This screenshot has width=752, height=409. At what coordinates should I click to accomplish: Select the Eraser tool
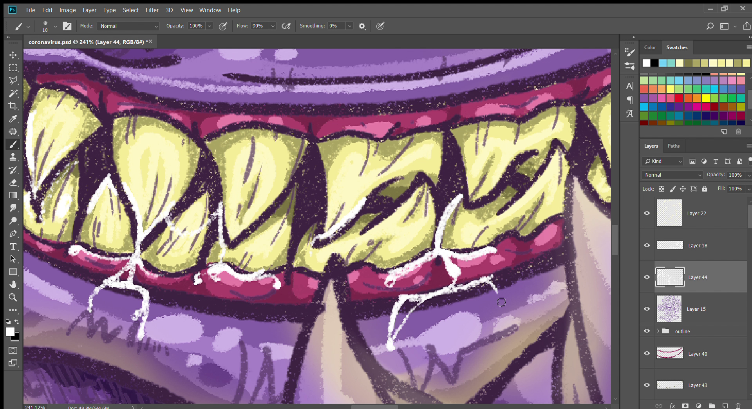click(13, 183)
